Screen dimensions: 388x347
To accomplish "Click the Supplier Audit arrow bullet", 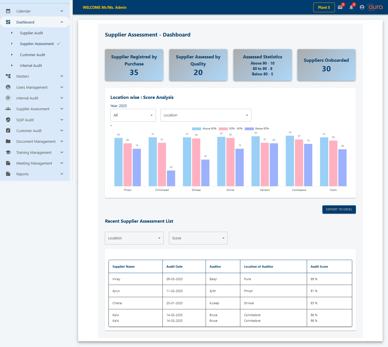I will [x=12, y=33].
